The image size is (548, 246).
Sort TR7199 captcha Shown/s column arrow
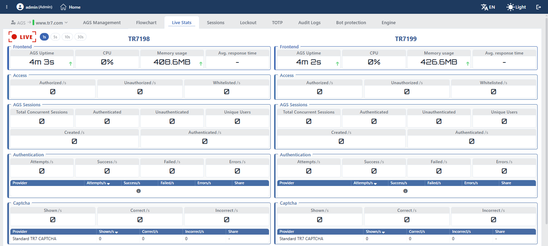pyautogui.click(x=383, y=232)
